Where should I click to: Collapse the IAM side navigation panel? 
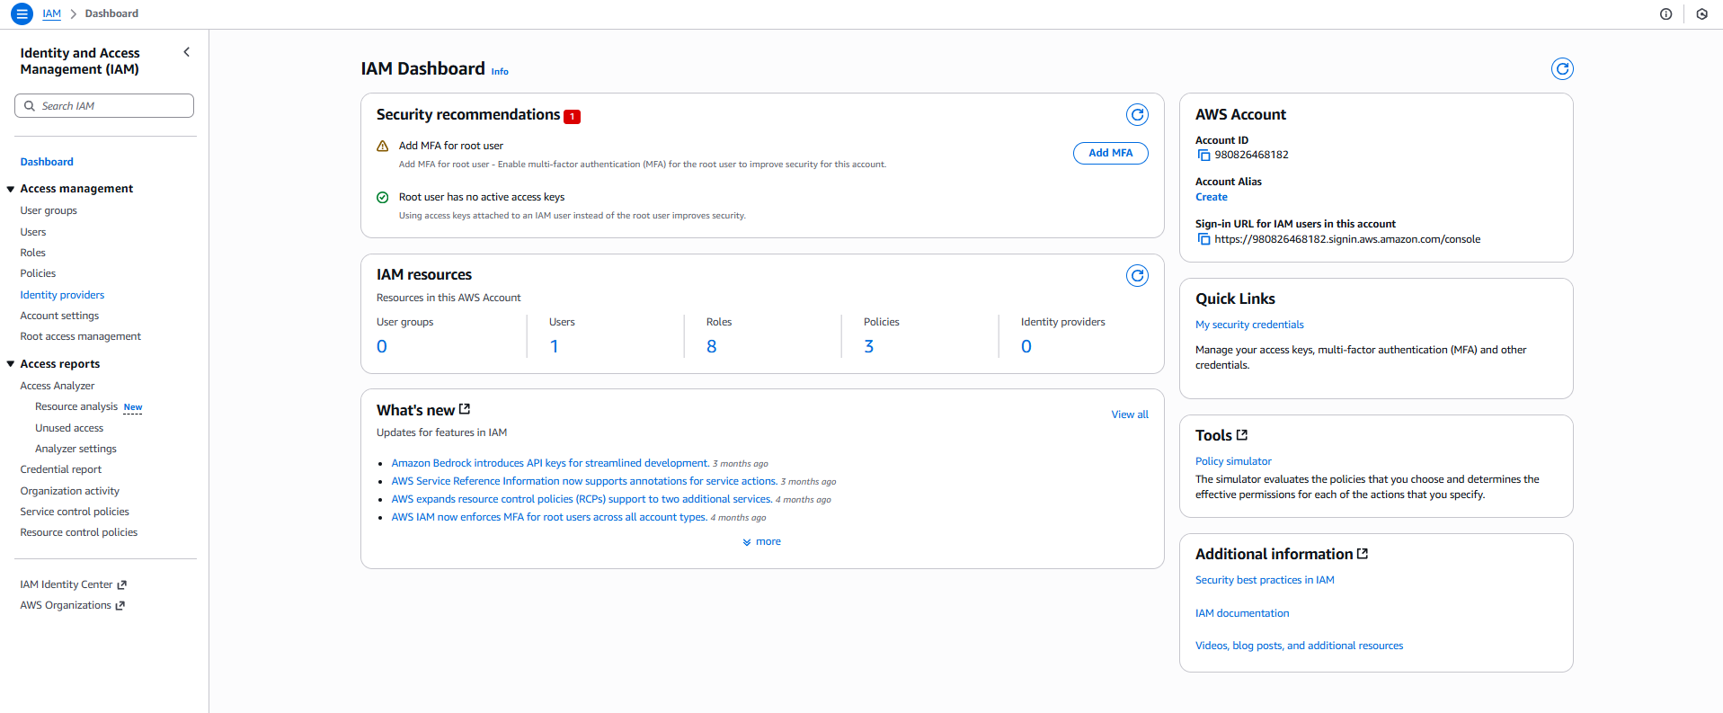click(x=187, y=52)
